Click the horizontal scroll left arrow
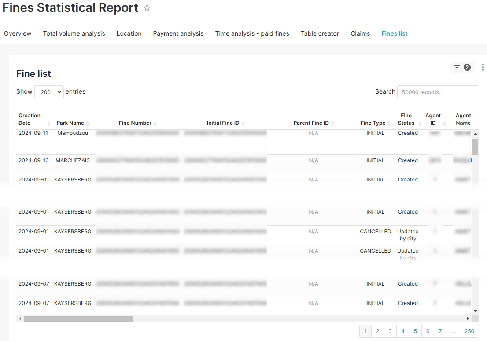This screenshot has height=341, width=487. 20,319
